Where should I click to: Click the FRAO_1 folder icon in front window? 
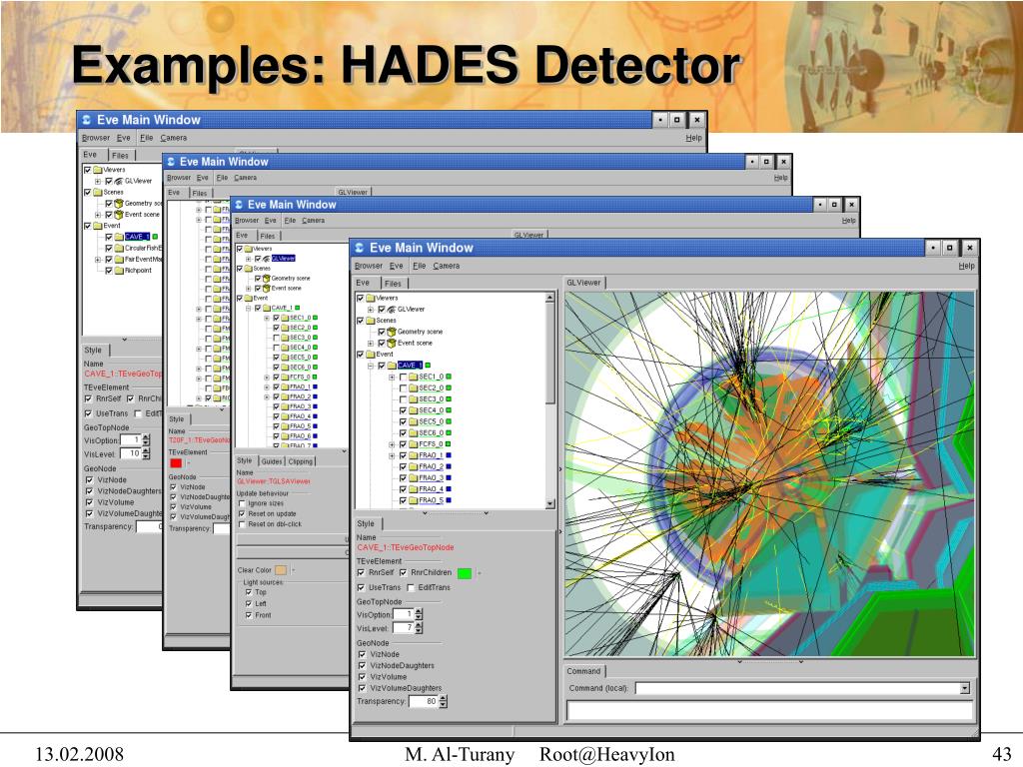point(413,455)
